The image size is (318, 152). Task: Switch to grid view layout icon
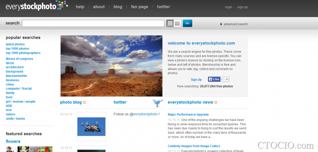pos(170,23)
